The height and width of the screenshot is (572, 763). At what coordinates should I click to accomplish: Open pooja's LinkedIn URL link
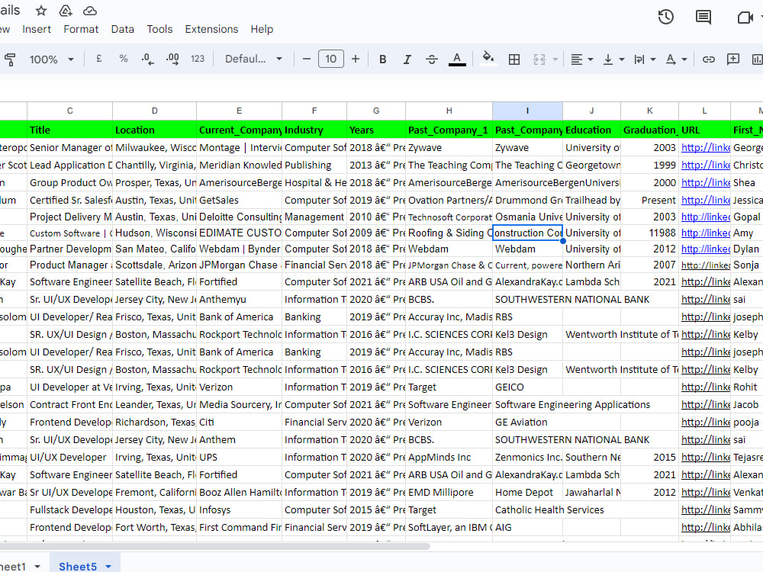tap(706, 423)
